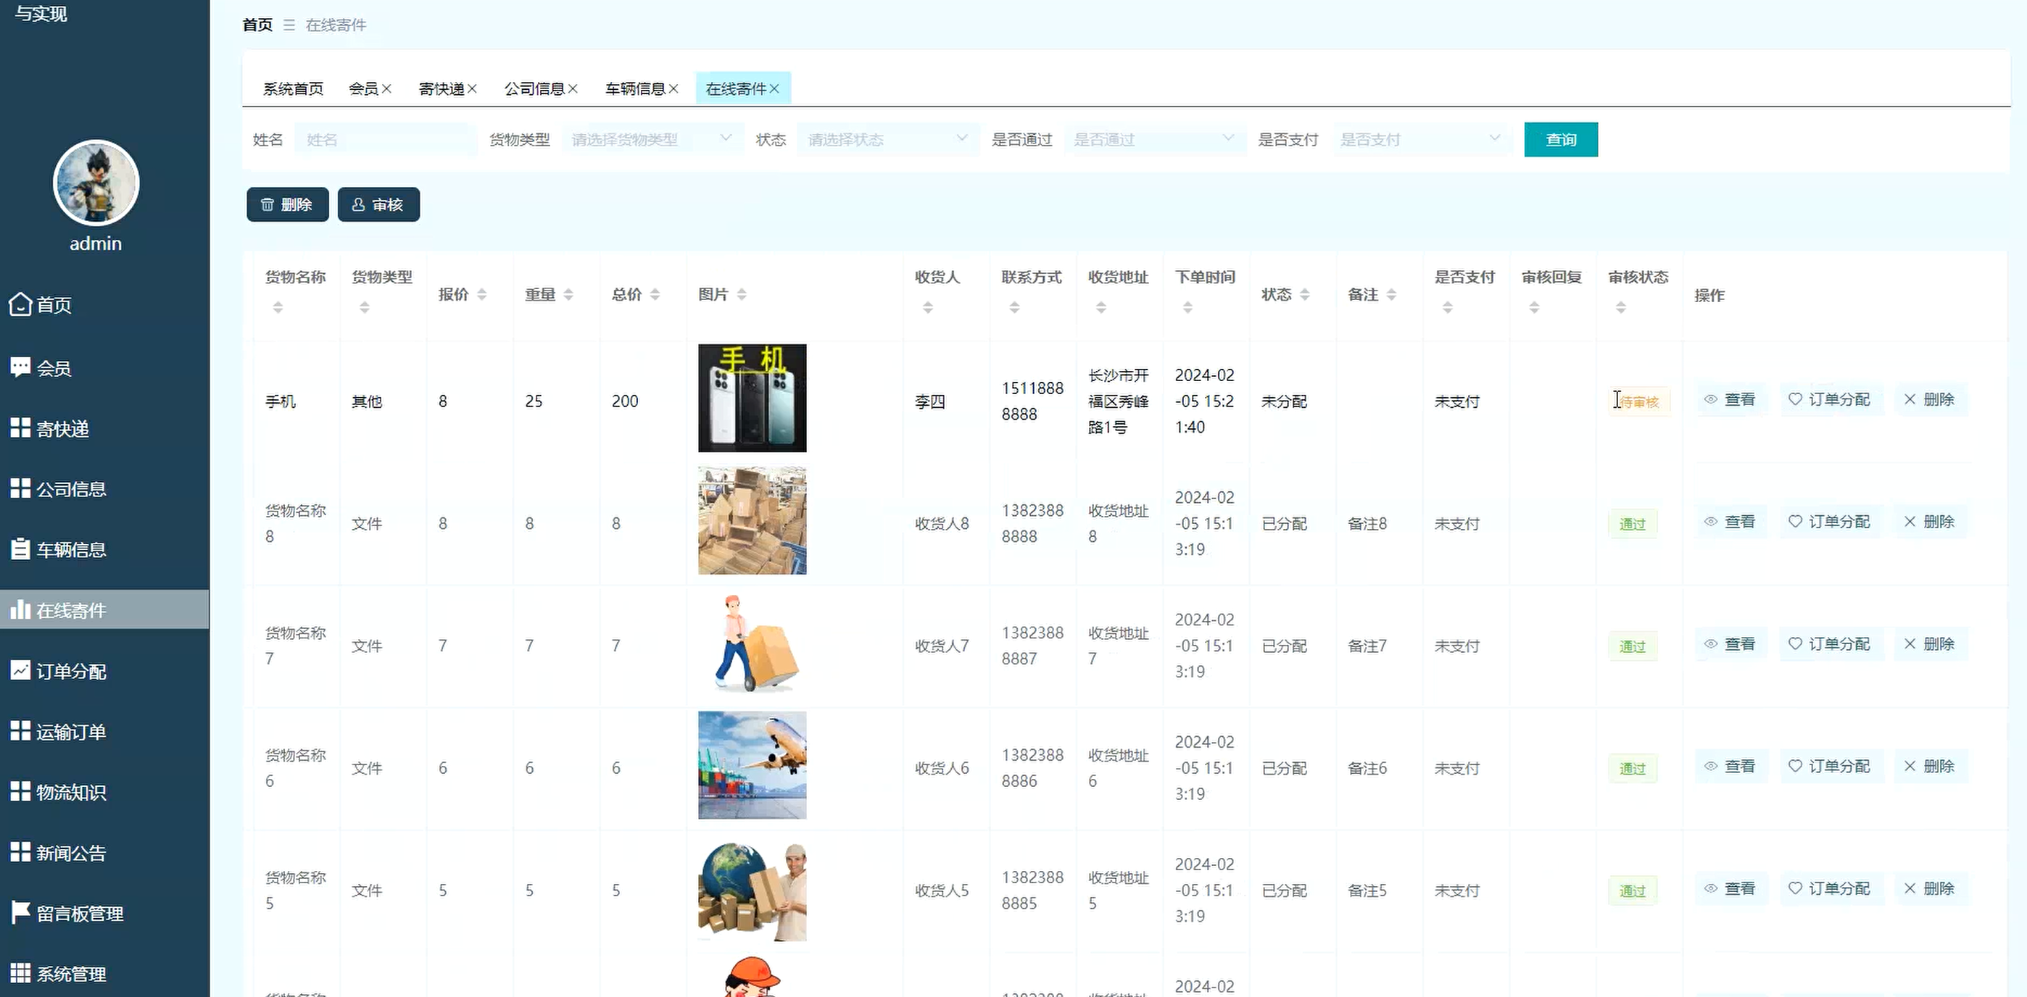Switch to 公司信息 tab
The image size is (2027, 997).
coord(534,89)
